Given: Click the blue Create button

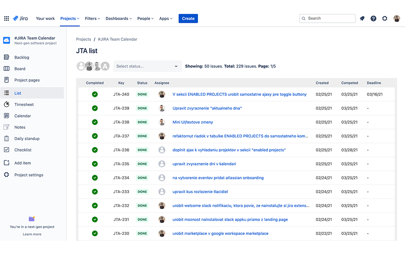Looking at the screenshot, I should pyautogui.click(x=188, y=18).
